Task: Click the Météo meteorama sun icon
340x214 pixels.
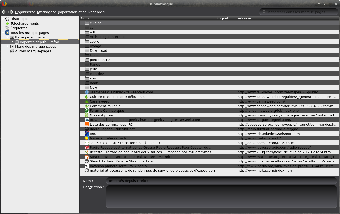Action: pos(87,138)
